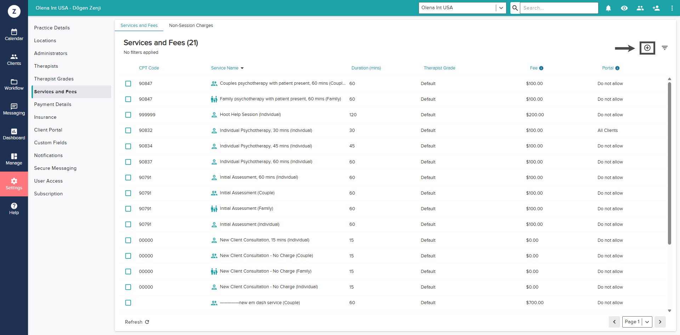
Task: Click the Refresh button
Action: 137,322
